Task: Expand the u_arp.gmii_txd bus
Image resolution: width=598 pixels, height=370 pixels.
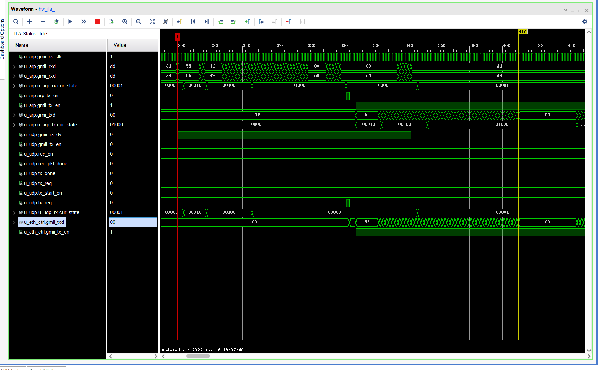Action: [14, 115]
